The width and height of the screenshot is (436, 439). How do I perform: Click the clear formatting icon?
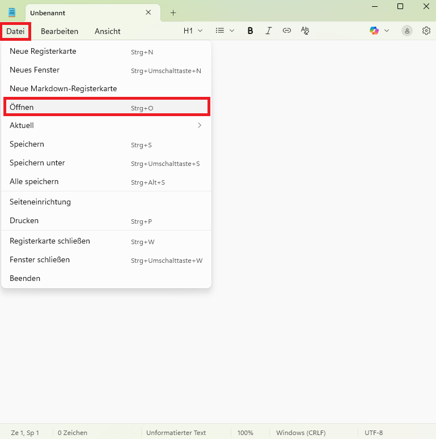[x=305, y=31]
